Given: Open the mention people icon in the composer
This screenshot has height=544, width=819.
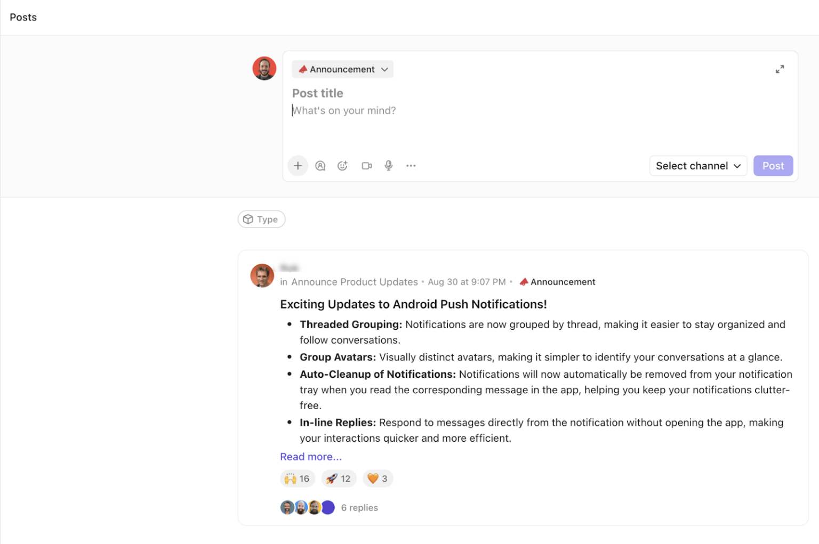Looking at the screenshot, I should click(320, 166).
